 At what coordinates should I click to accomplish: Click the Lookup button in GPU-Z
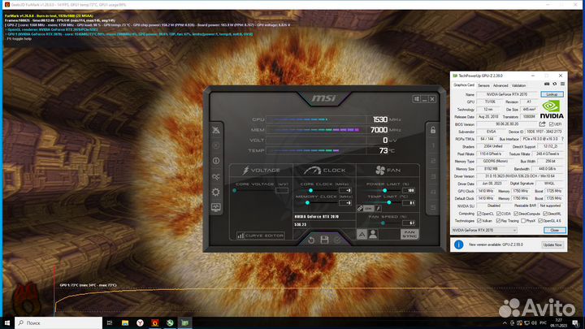click(x=552, y=94)
